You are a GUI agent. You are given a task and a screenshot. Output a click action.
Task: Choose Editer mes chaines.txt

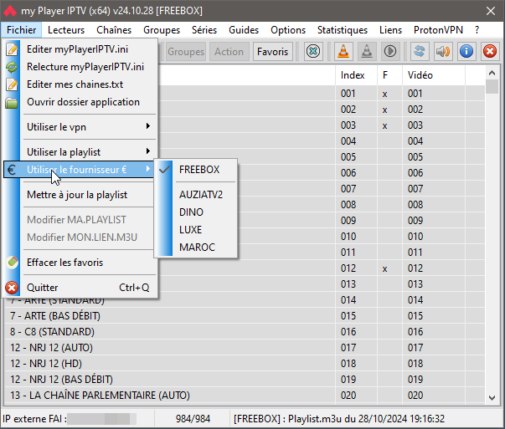(x=75, y=84)
